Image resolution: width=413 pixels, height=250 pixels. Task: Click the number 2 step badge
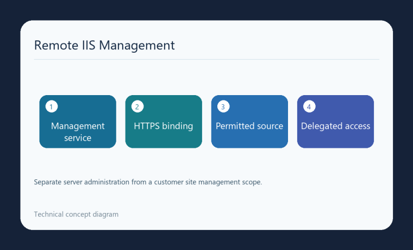[x=137, y=107]
